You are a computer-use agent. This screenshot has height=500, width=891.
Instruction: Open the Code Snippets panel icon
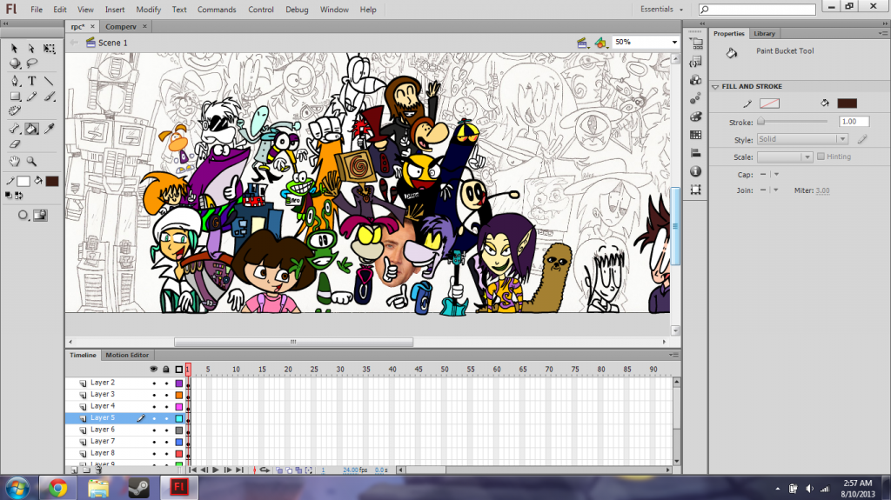(x=696, y=62)
